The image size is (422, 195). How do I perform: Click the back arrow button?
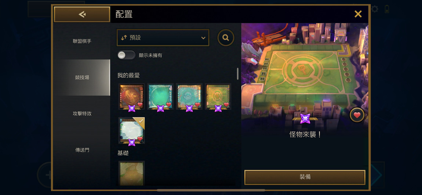(x=82, y=14)
